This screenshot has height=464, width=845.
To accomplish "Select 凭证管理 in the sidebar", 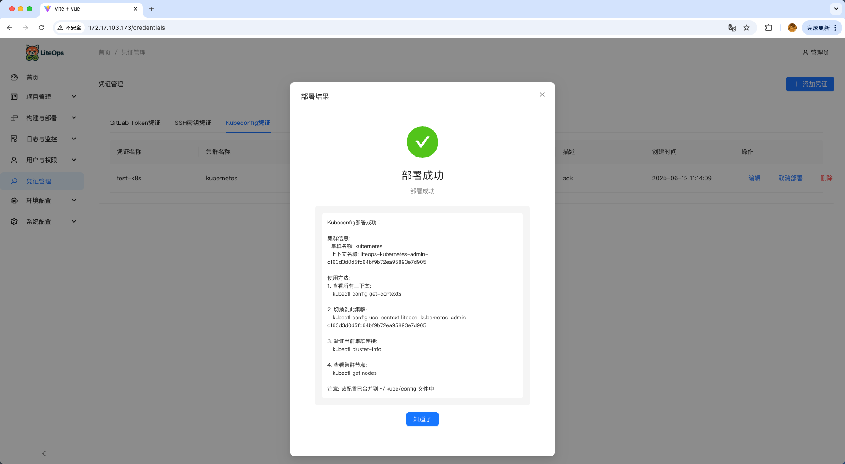I will (39, 181).
